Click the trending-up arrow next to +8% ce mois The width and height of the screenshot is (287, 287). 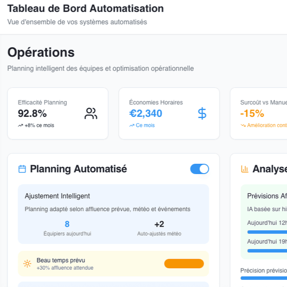click(x=21, y=126)
